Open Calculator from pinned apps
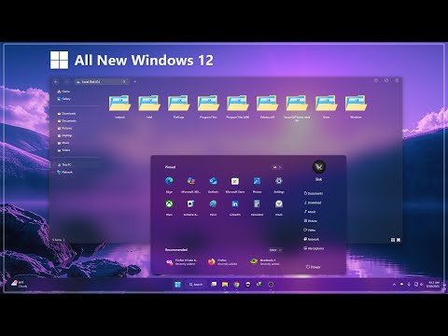This screenshot has width=448, height=336. pos(257,204)
